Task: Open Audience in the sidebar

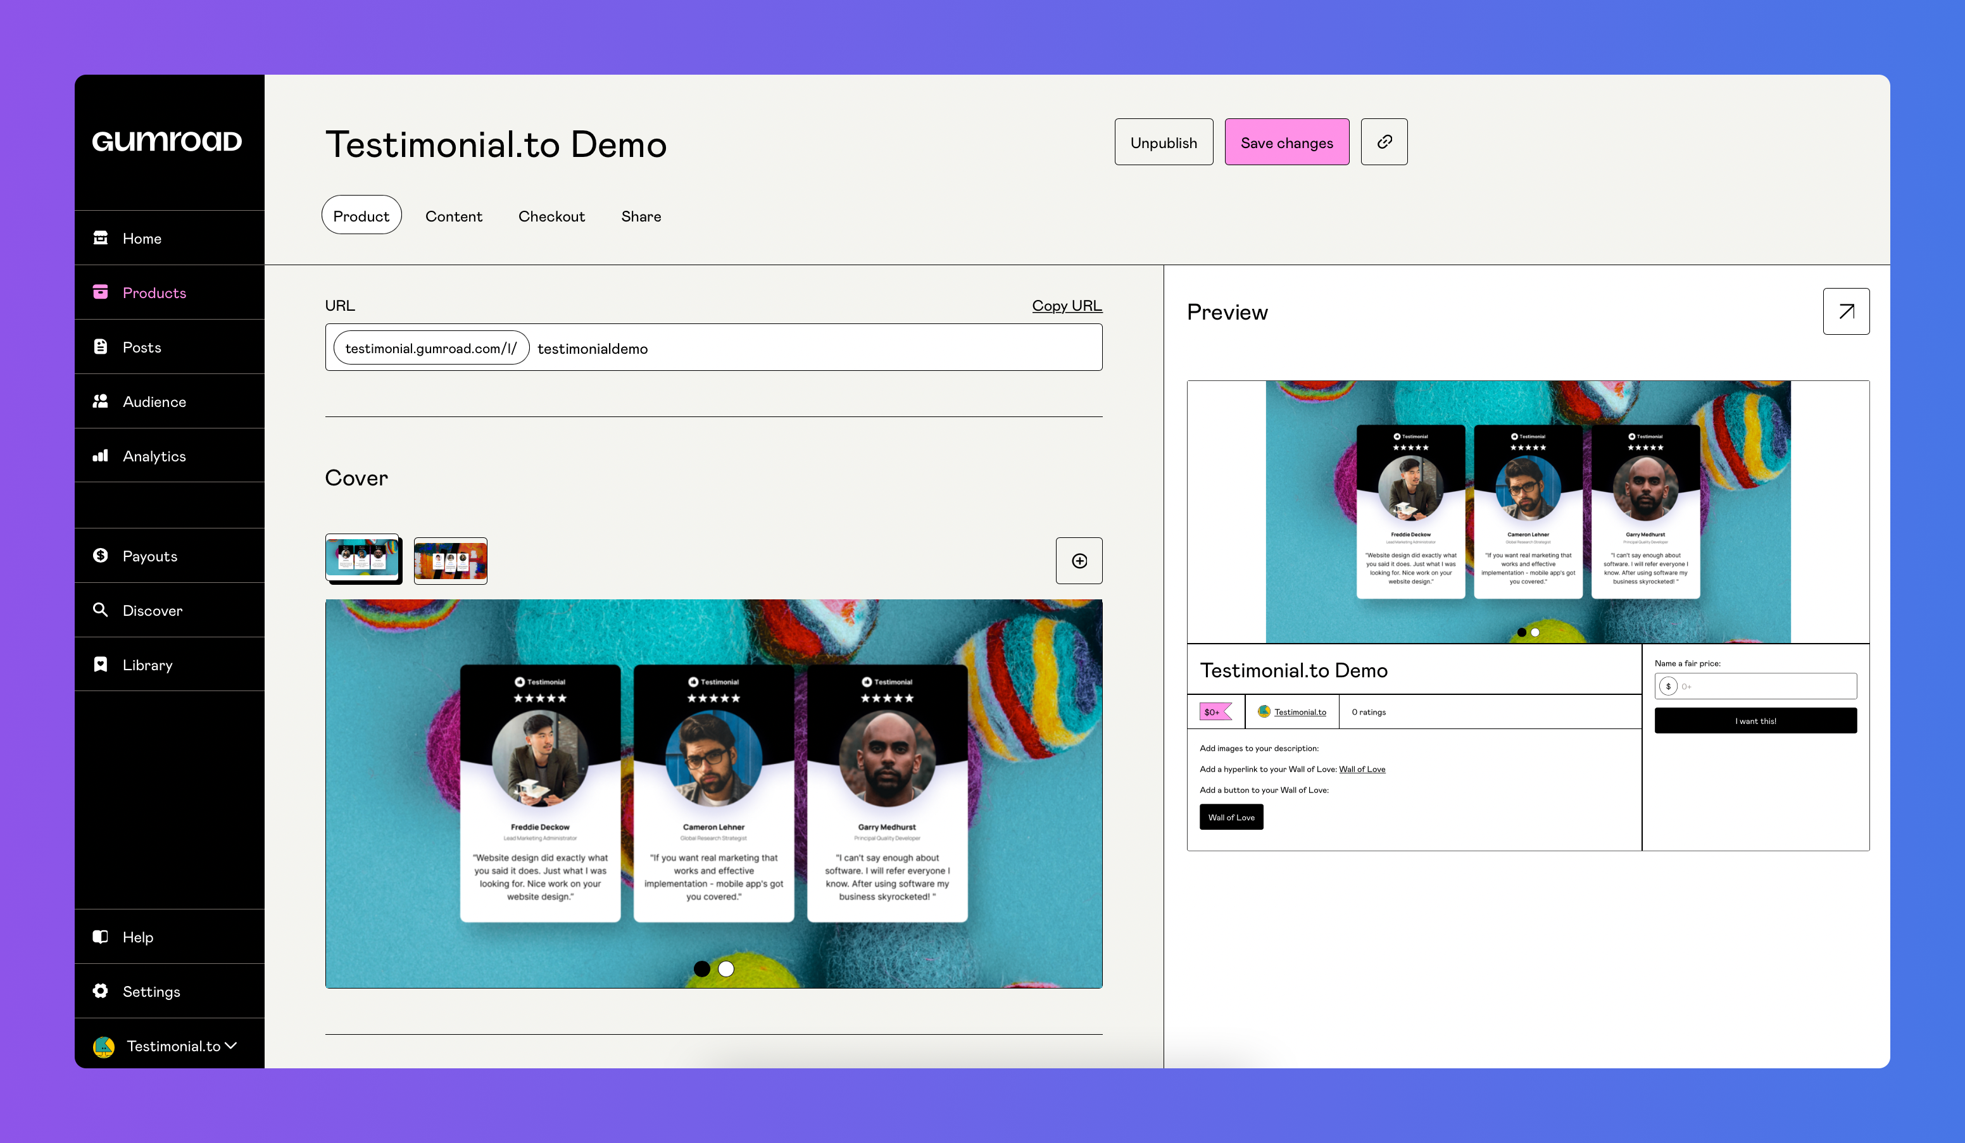Action: pyautogui.click(x=169, y=401)
